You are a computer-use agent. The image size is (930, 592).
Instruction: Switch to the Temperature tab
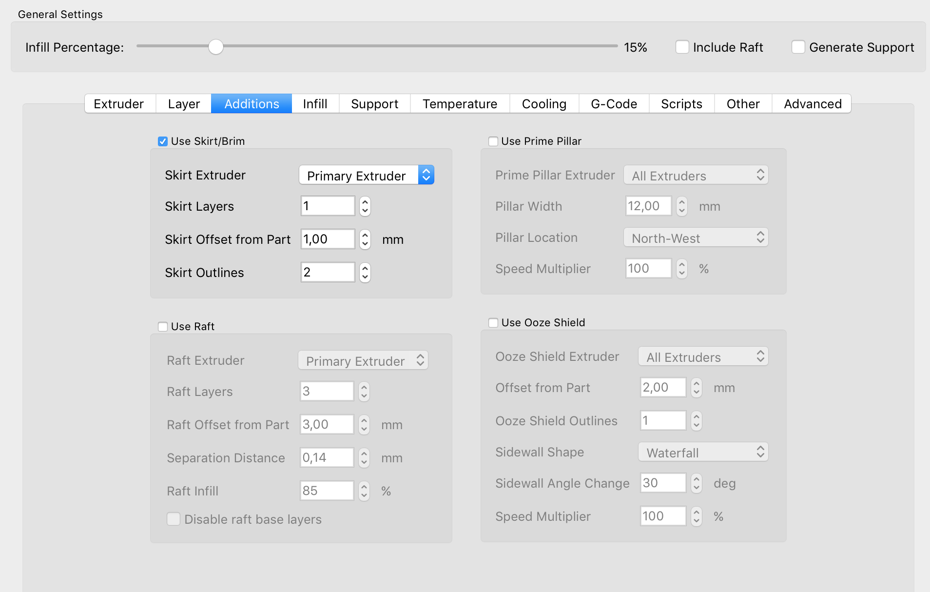(x=460, y=104)
